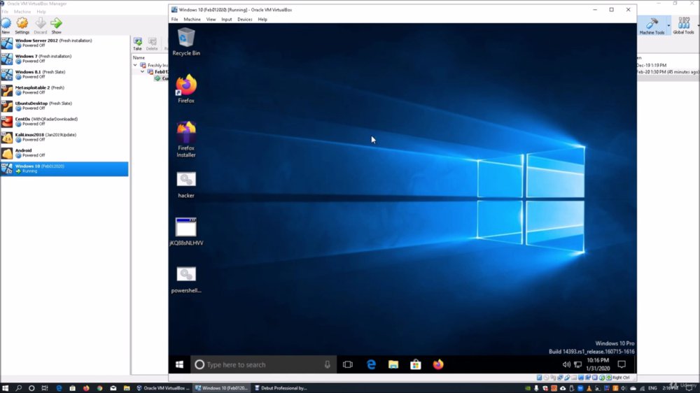
Task: Open File Explorer in the VM taskbar
Action: click(x=393, y=364)
